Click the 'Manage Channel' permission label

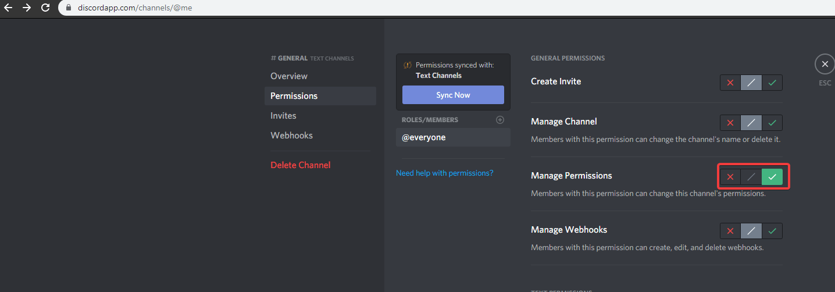point(564,122)
